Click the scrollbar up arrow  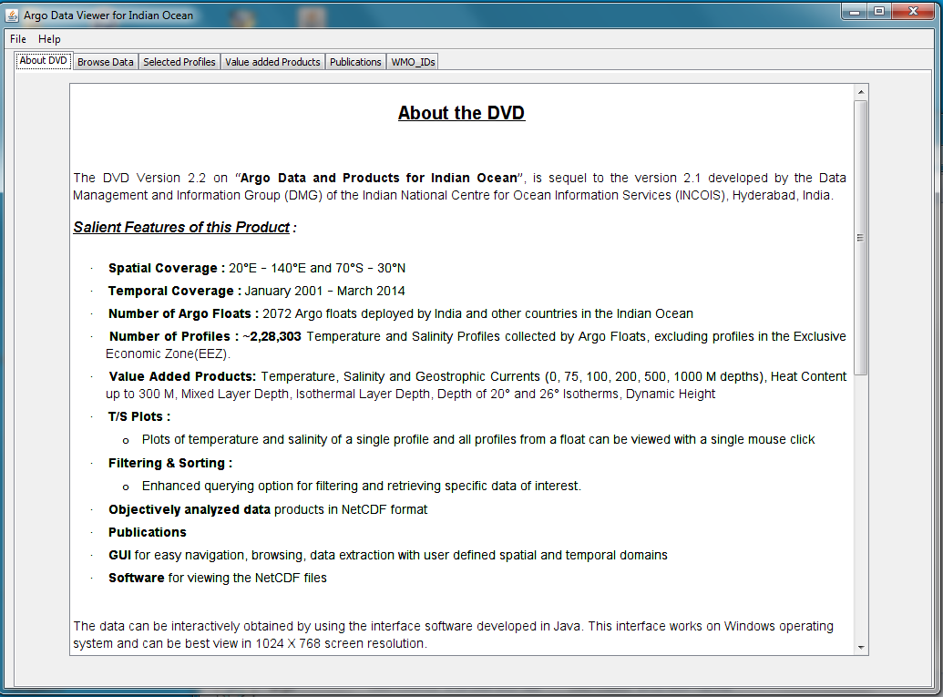[861, 92]
